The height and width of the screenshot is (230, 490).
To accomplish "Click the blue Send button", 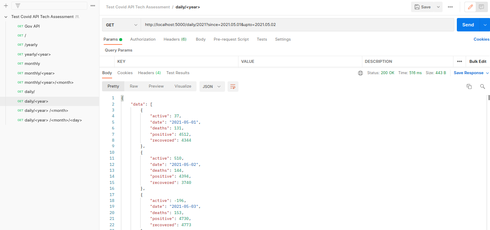I will (468, 25).
